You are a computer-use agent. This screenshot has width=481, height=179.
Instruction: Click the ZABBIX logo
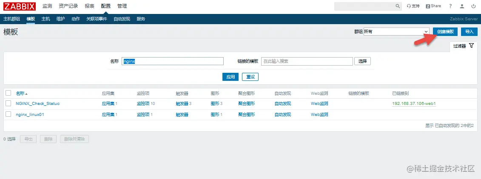pos(19,6)
